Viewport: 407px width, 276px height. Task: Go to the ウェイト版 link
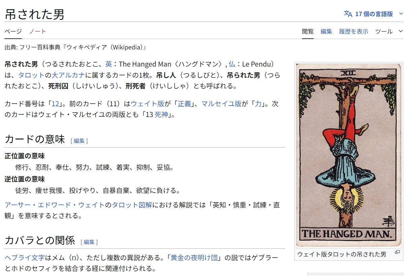click(147, 104)
